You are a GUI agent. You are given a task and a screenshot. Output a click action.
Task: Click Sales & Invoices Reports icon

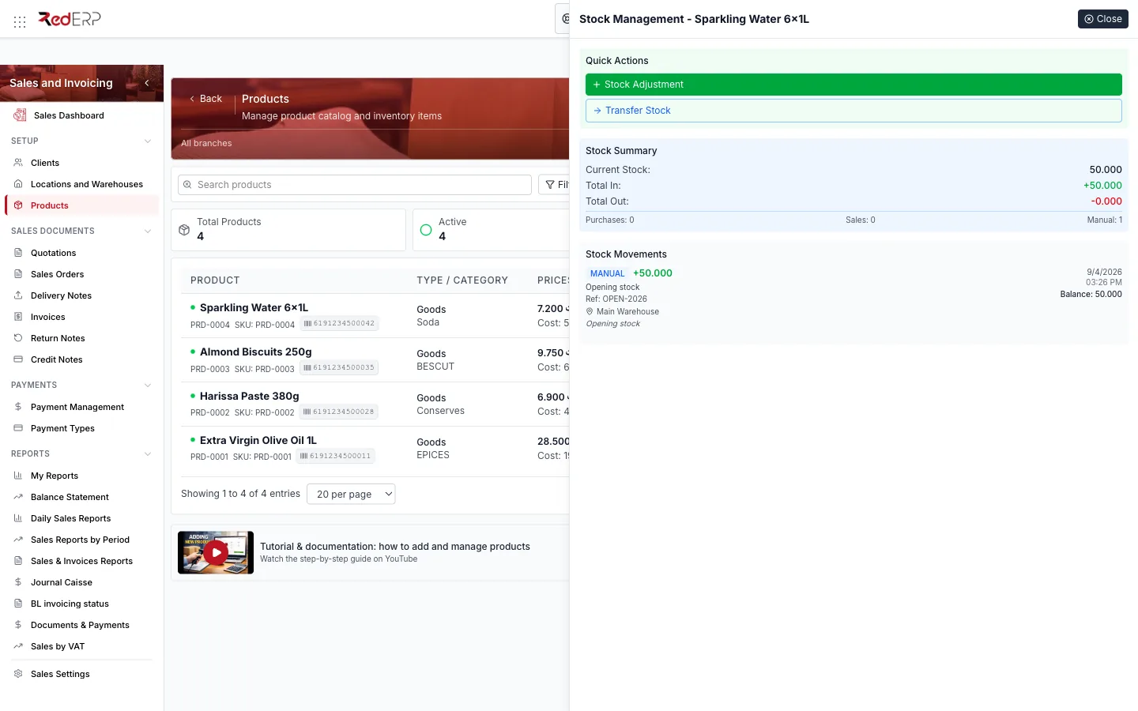pyautogui.click(x=18, y=561)
